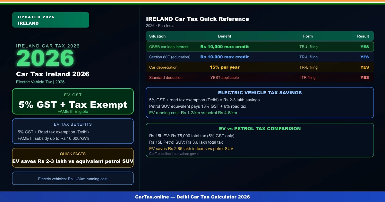
Task: Click 'Petrol SUV equivalent pays 18% GST' line
Action: pos(198,106)
